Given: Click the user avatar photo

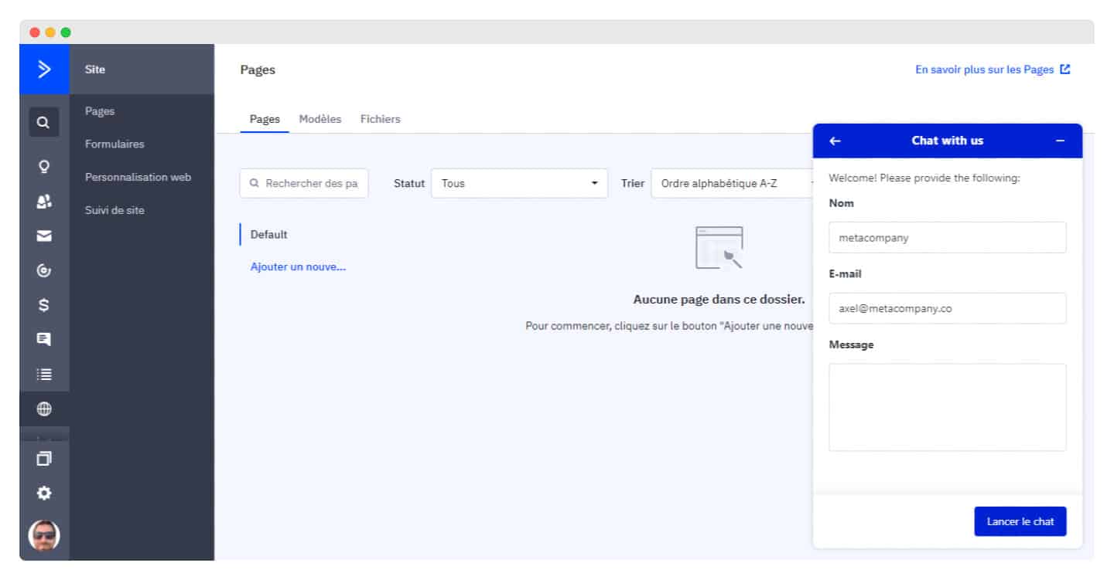Looking at the screenshot, I should 44,534.
